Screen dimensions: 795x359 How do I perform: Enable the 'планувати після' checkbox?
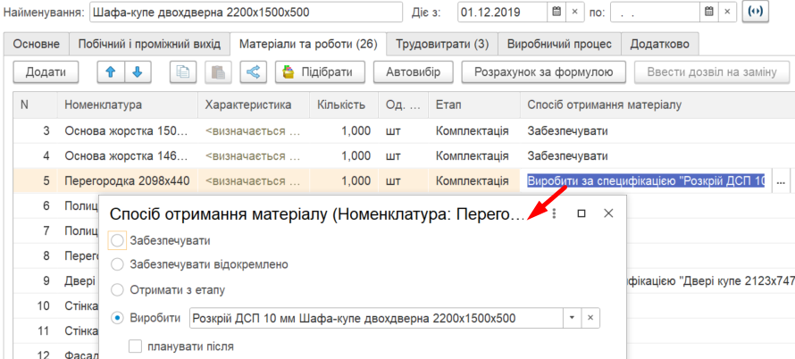coord(136,346)
